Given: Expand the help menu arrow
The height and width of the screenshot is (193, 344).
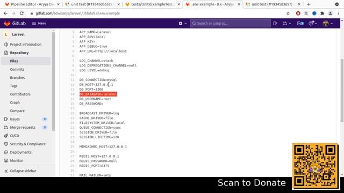Looking at the screenshot, I should click(316, 24).
